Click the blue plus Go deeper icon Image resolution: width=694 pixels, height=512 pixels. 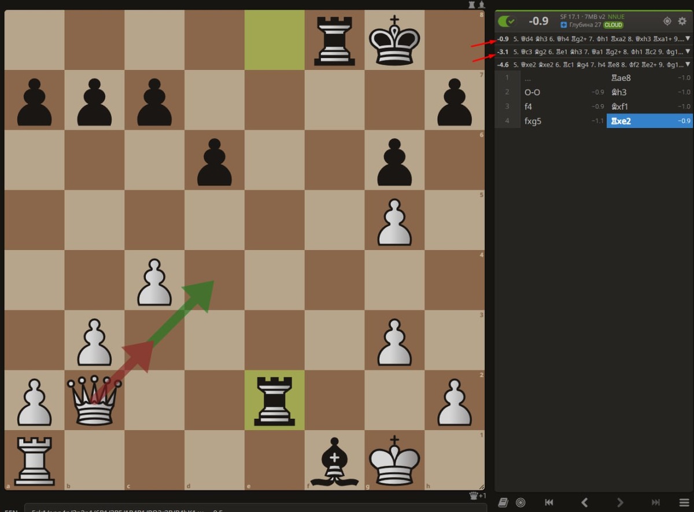tap(564, 25)
